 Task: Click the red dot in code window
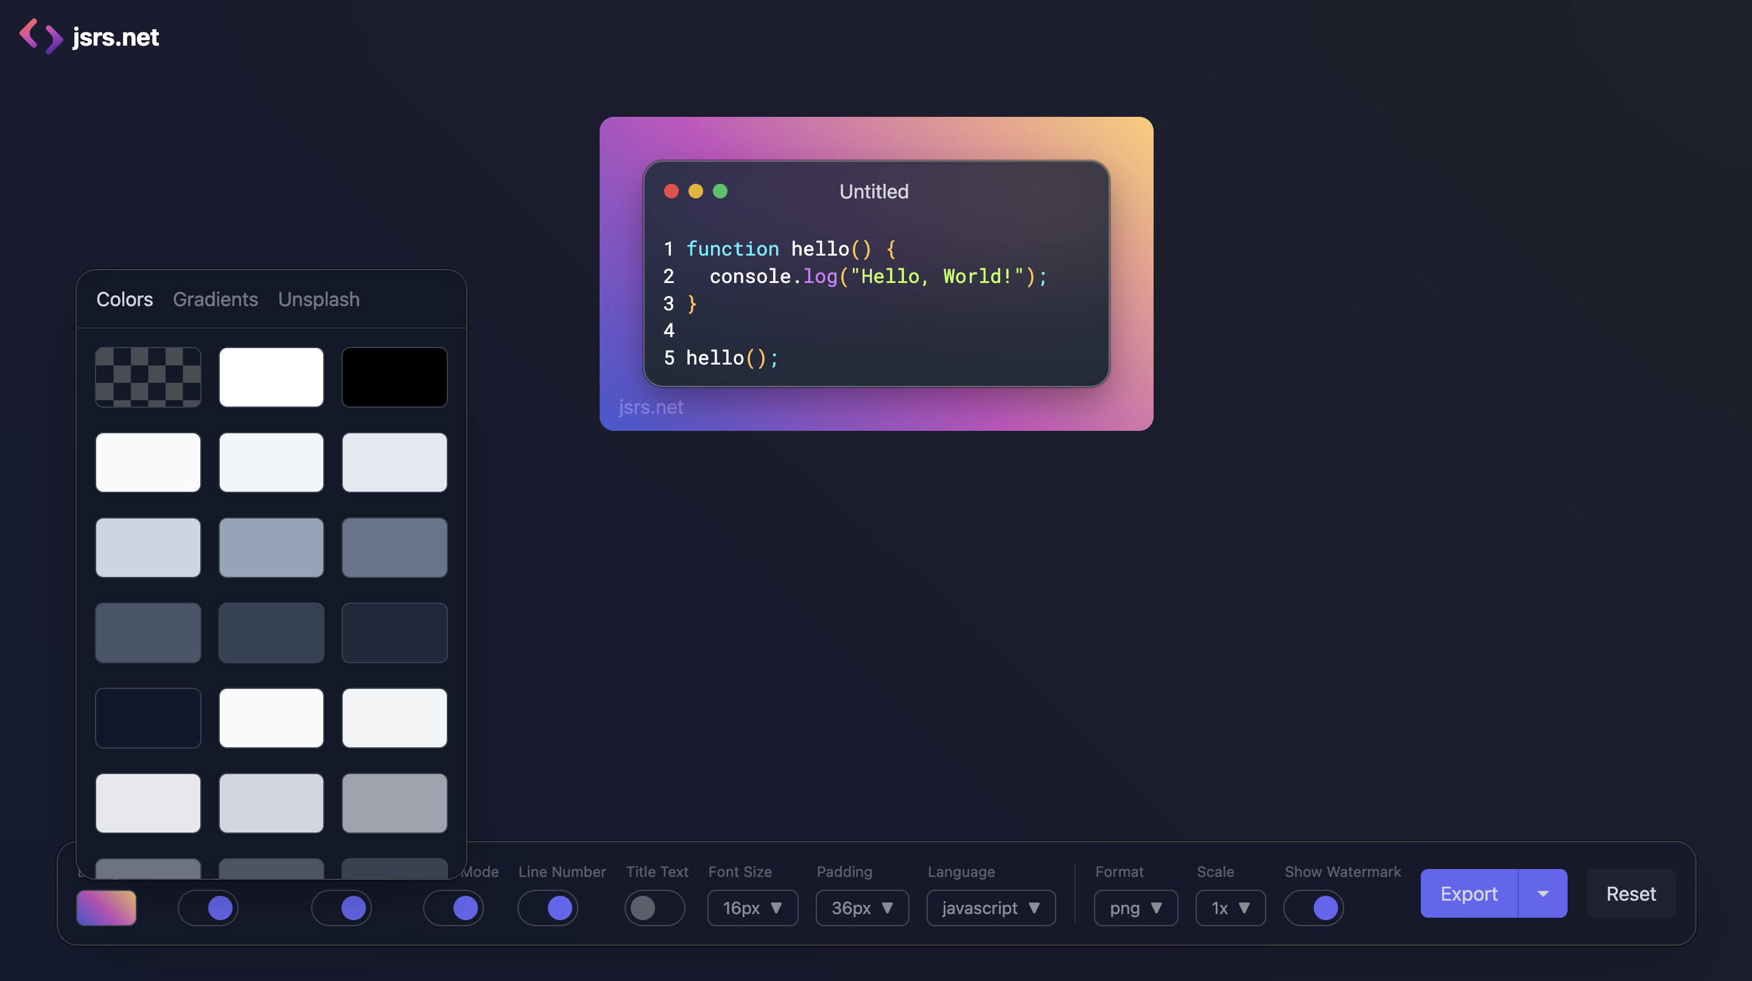pyautogui.click(x=671, y=191)
